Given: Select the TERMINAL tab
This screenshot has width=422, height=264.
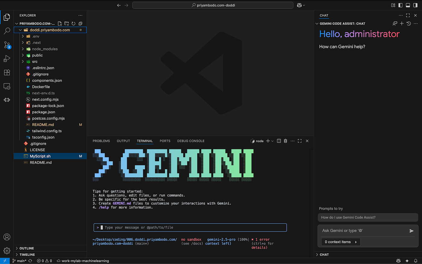Looking at the screenshot, I should click(x=145, y=141).
